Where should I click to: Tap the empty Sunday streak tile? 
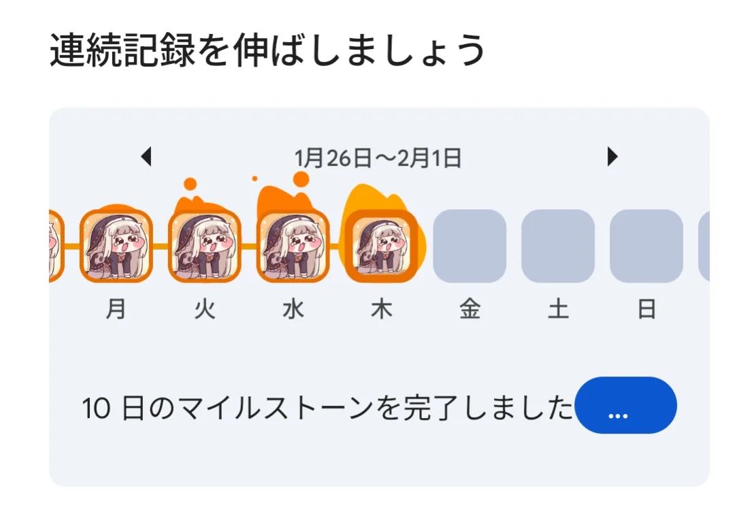646,246
